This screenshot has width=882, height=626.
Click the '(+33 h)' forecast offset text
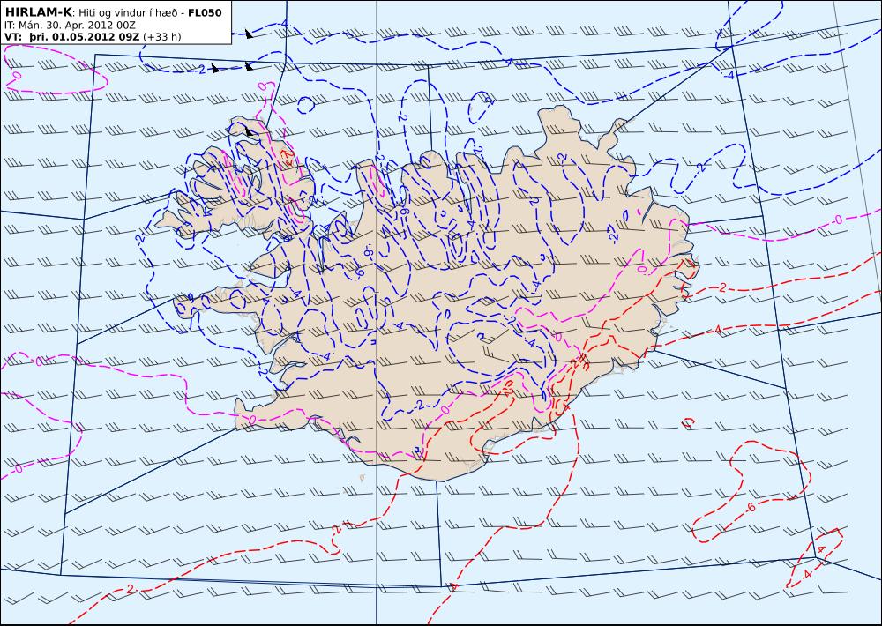pos(162,36)
